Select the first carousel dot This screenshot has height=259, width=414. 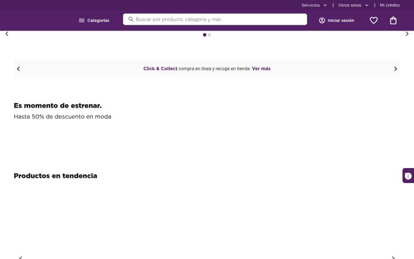[x=204, y=35]
